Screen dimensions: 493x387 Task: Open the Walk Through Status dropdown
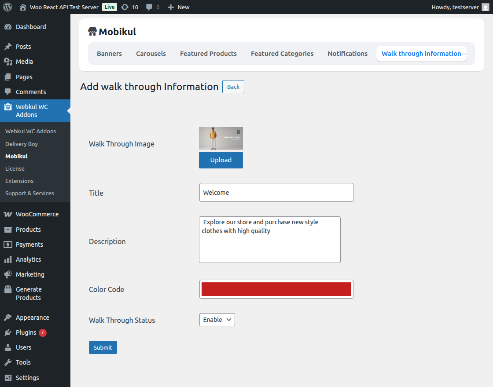217,320
